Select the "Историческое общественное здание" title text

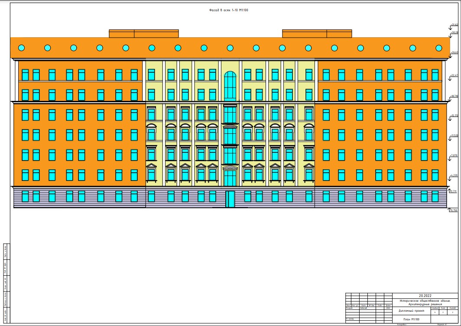pos(425,301)
